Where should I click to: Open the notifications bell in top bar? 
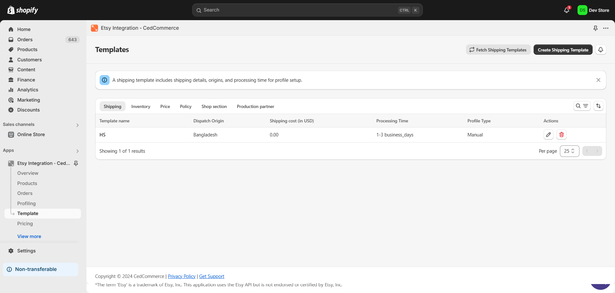click(x=567, y=10)
